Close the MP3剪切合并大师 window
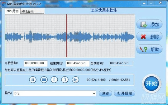Image resolution: width=168 pixels, height=105 pixels. tap(160, 3)
